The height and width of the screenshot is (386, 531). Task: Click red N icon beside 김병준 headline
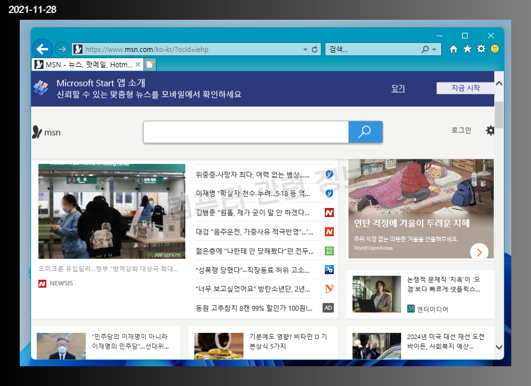tap(329, 212)
